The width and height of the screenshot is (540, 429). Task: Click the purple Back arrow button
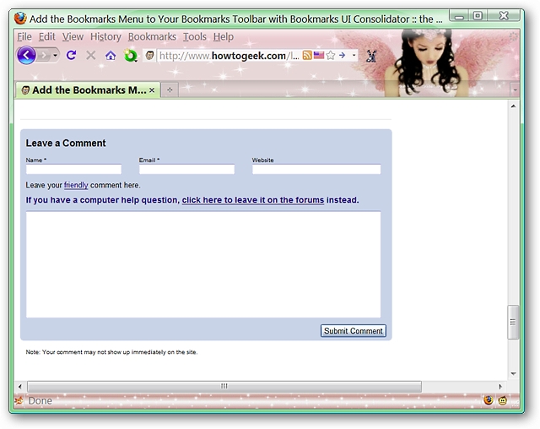pos(26,55)
